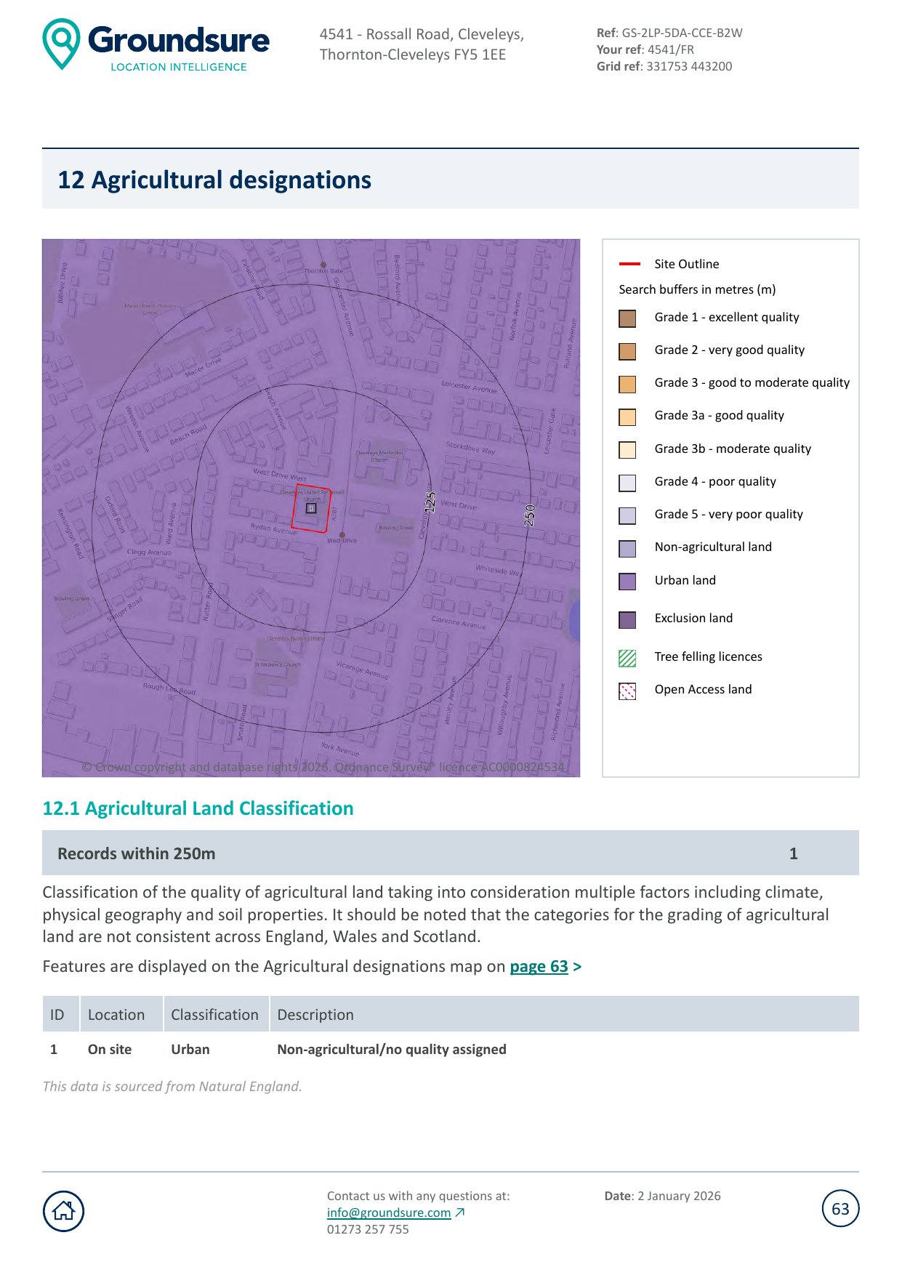
Task: Click the Grade 1 excellent quality swatch
Action: (x=627, y=318)
